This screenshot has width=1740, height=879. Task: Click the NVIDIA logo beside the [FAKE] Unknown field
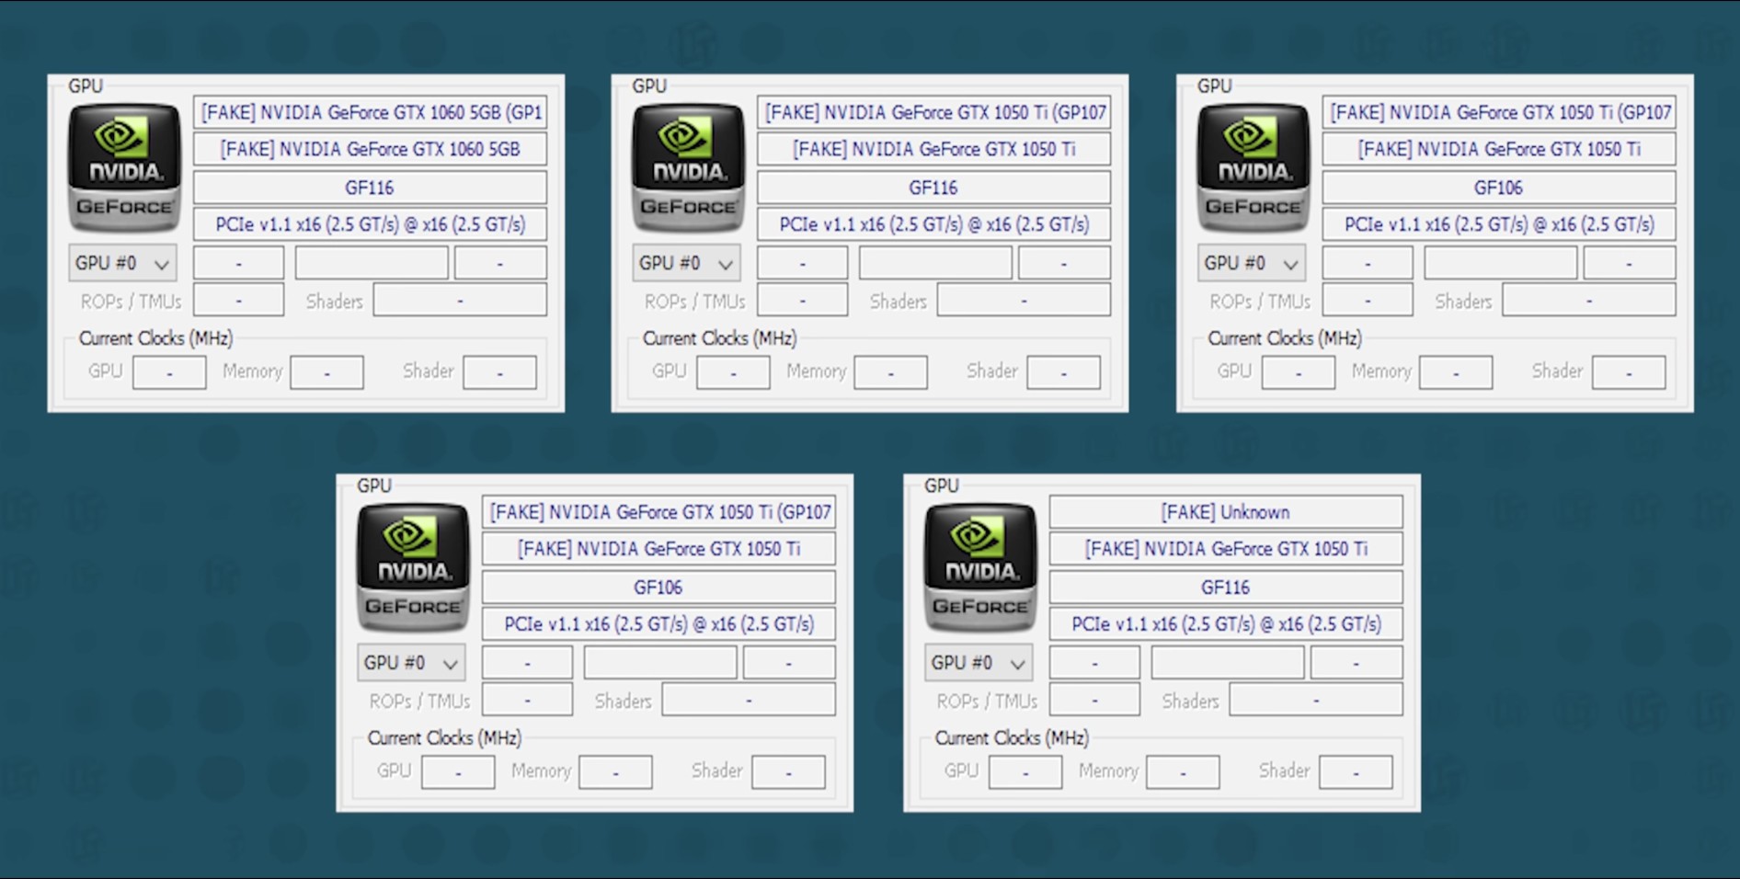point(980,568)
